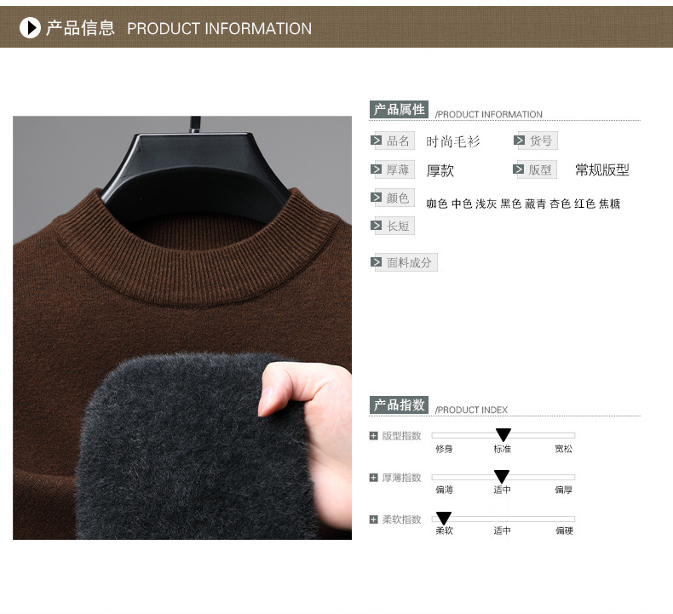The width and height of the screenshot is (673, 614).
Task: Click the arrow icon next to 品名
Action: [376, 141]
